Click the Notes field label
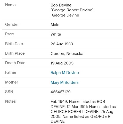The height and width of the screenshot is (124, 123). click(11, 101)
